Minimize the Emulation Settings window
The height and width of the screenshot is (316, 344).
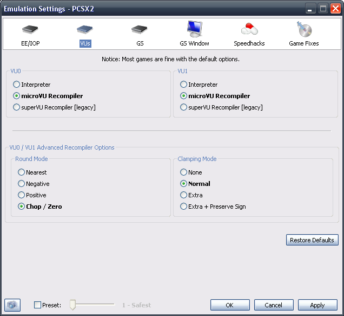click(x=310, y=9)
